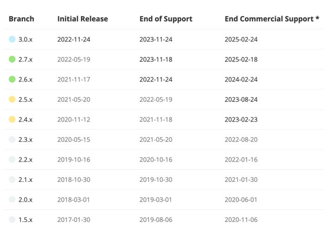Click the End of Support column header
The image size is (324, 235).
point(165,19)
